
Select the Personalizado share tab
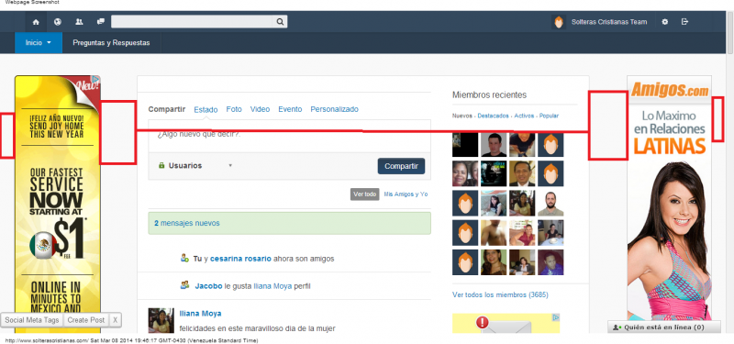coord(334,109)
